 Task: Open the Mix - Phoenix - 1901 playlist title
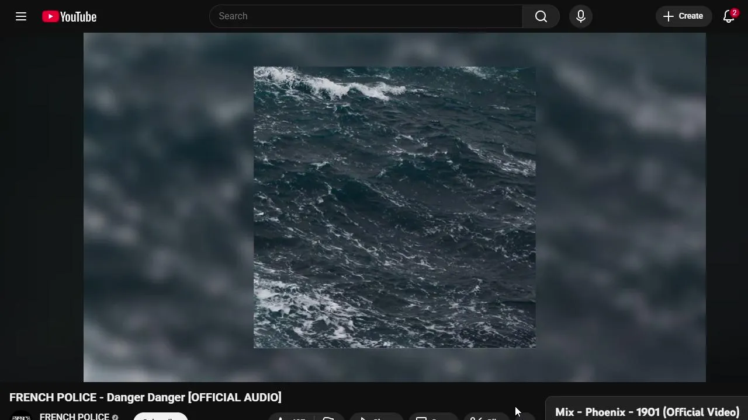(647, 412)
